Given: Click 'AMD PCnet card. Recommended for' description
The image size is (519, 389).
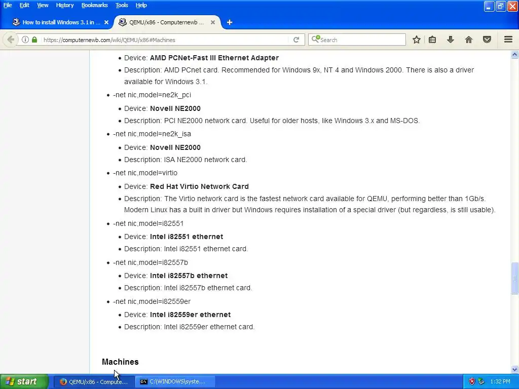Looking at the screenshot, I should point(299,76).
